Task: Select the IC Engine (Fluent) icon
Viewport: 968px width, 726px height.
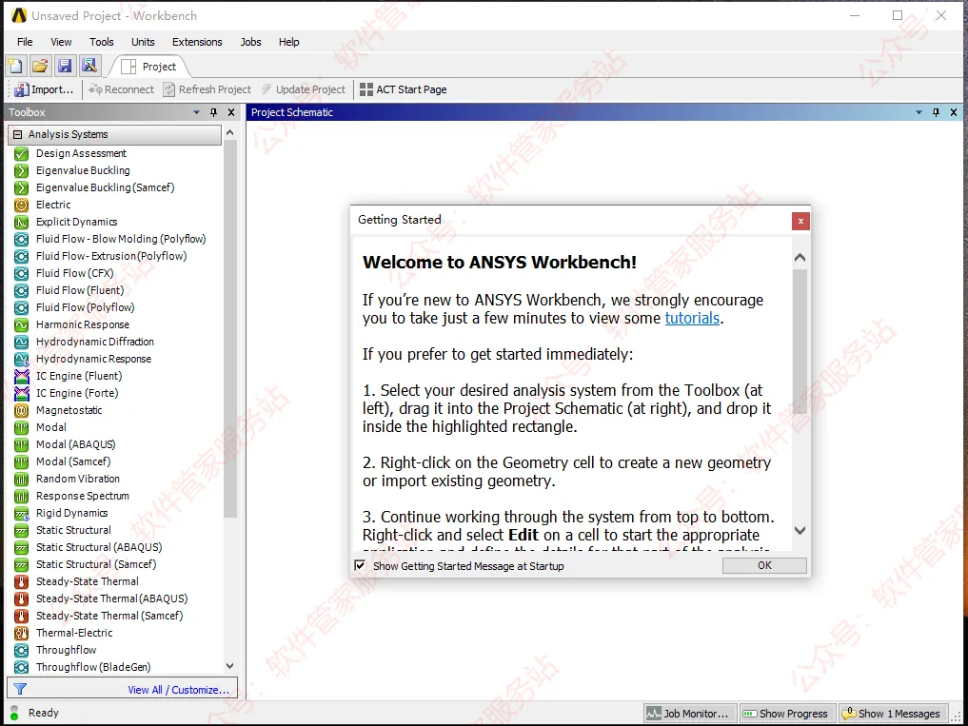Action: 22,376
